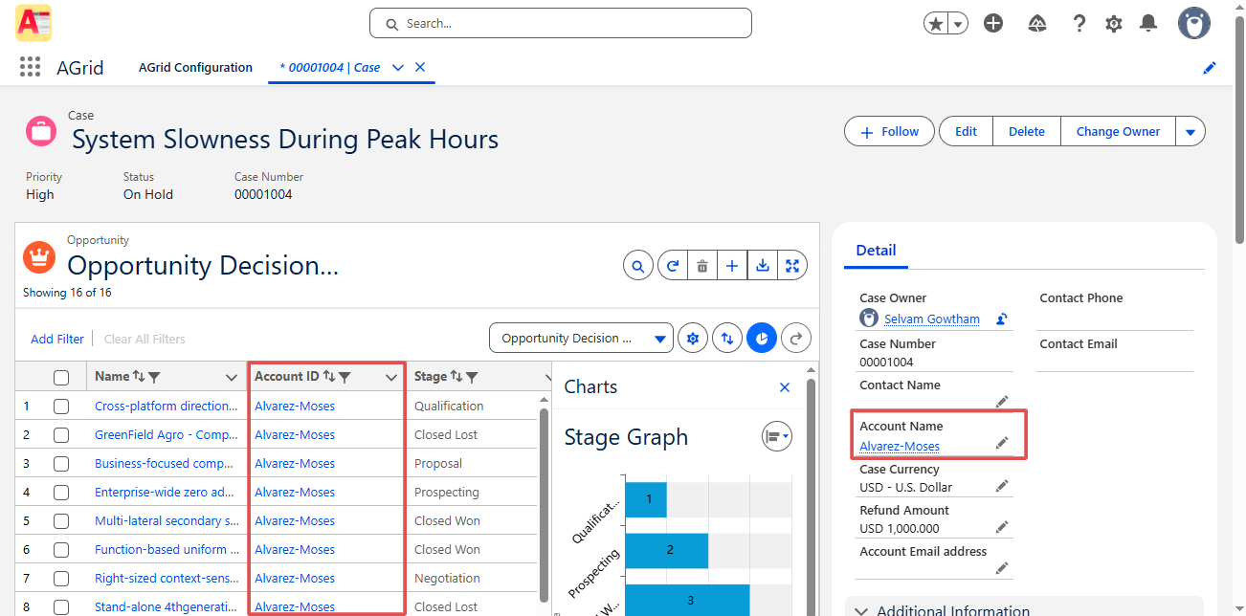
Task: Switch to AGrid Configuration tab
Action: click(x=195, y=67)
